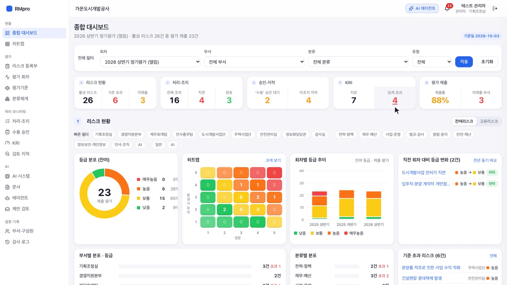Click the 적용 button
The width and height of the screenshot is (507, 285).
(x=464, y=62)
